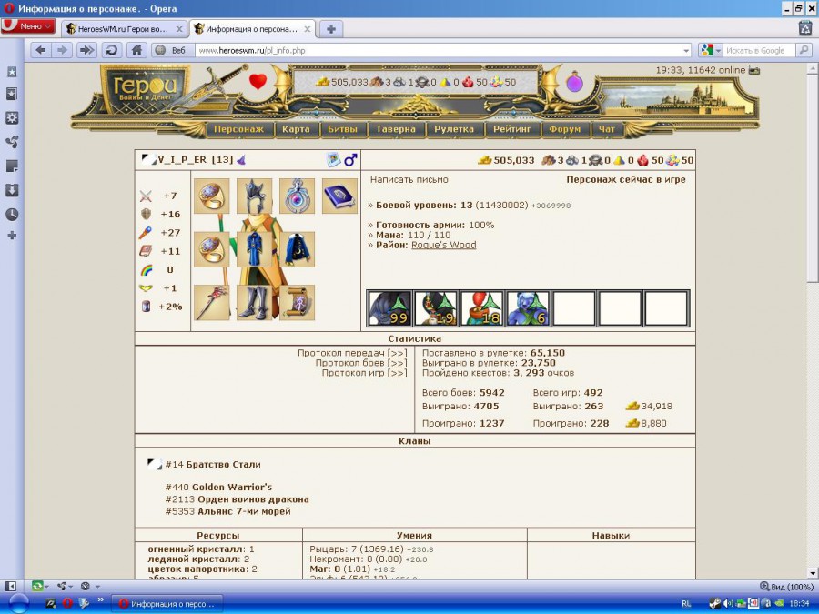Click the Fast Forward double-arrow button
Screen dimensions: 819x614
pos(86,50)
